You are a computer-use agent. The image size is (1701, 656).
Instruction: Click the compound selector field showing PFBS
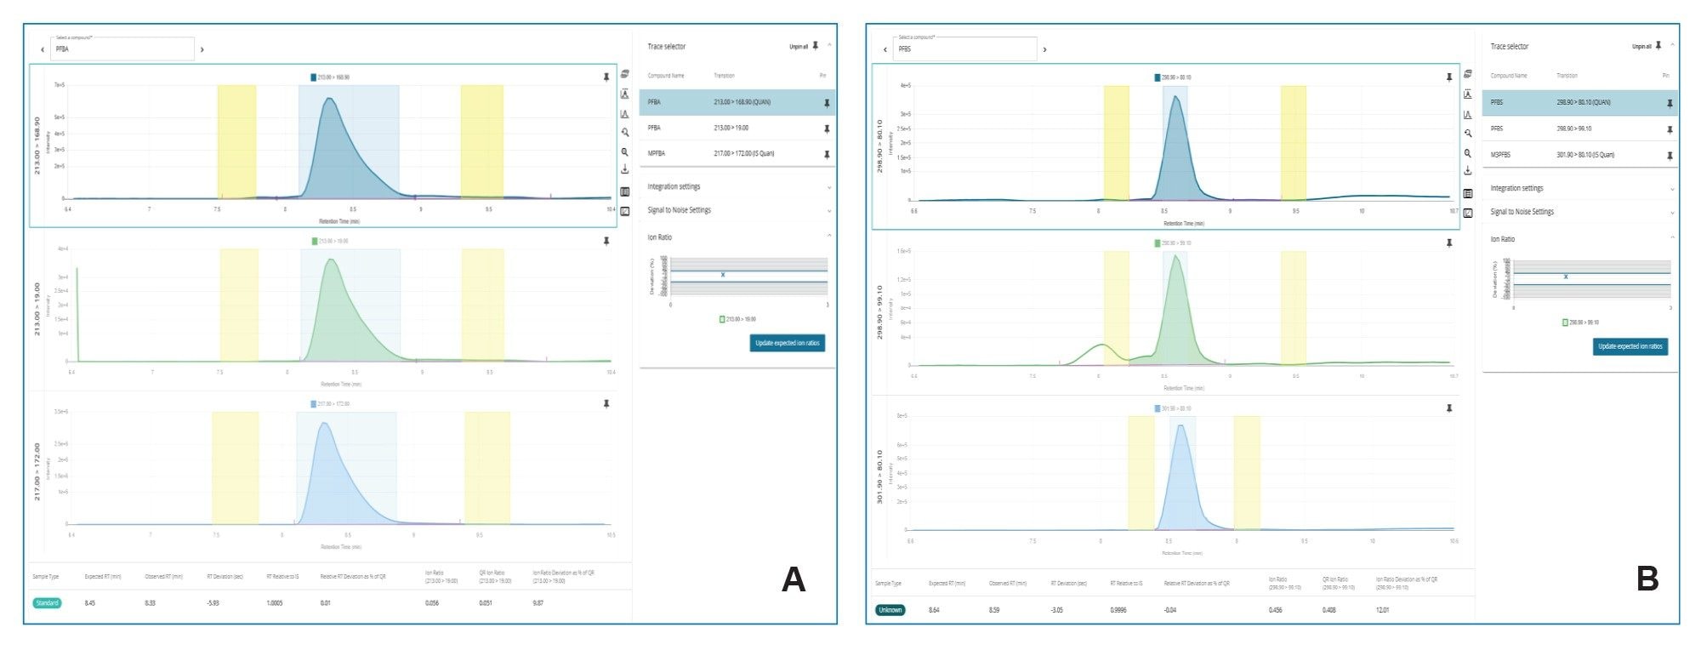point(965,48)
